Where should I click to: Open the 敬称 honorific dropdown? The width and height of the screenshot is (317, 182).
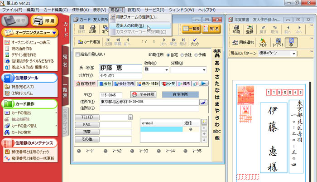click(167, 70)
